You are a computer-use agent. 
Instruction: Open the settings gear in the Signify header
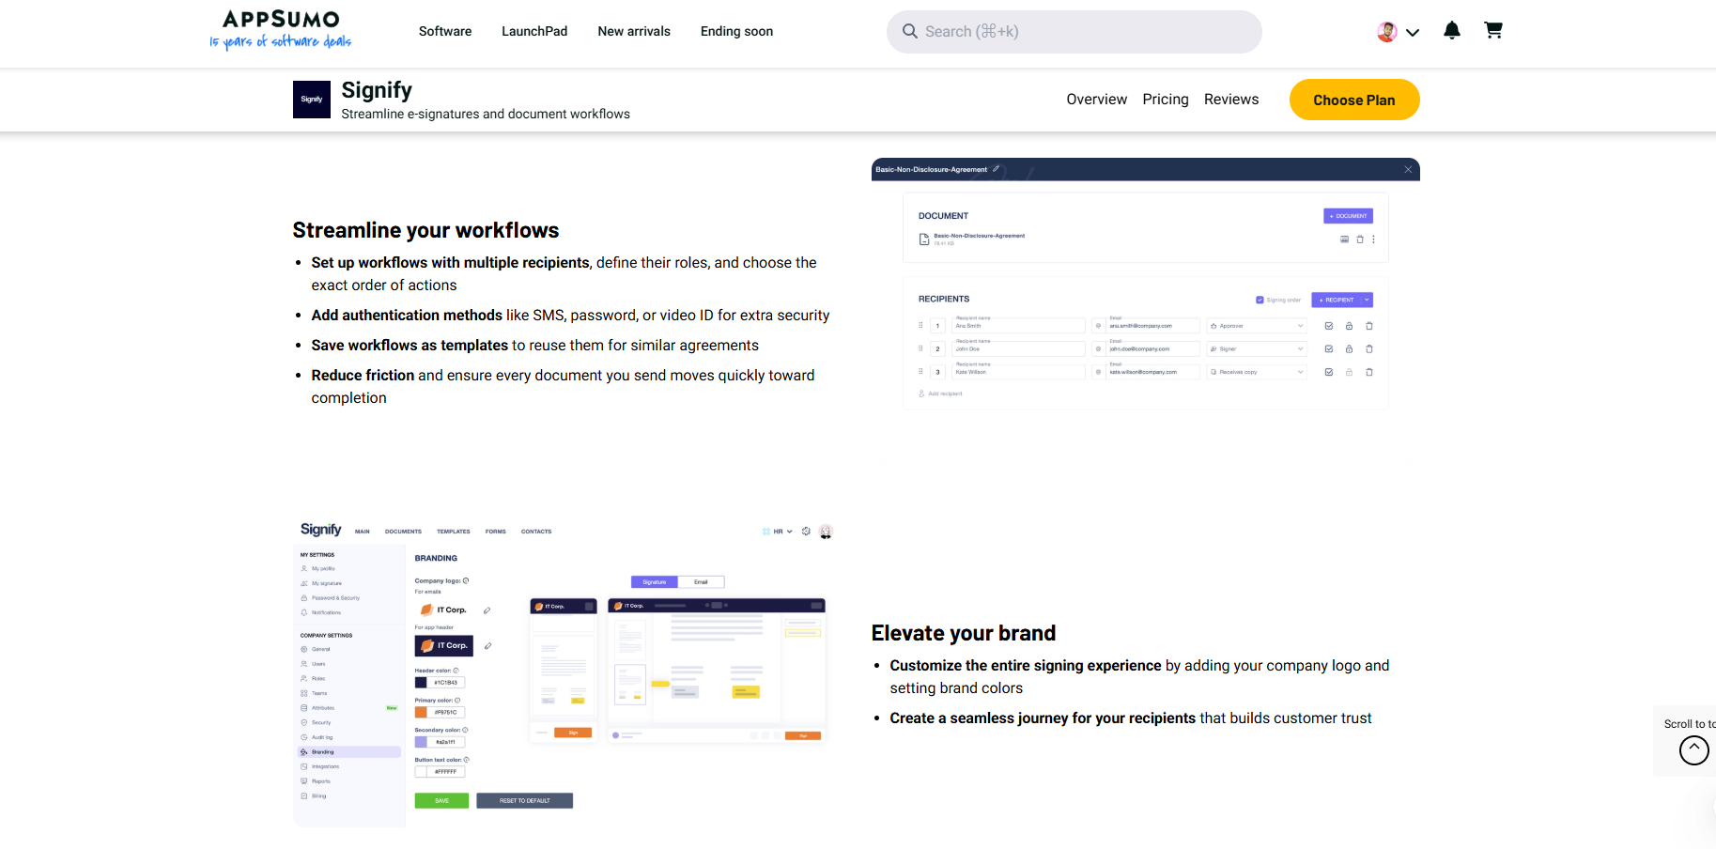[806, 531]
